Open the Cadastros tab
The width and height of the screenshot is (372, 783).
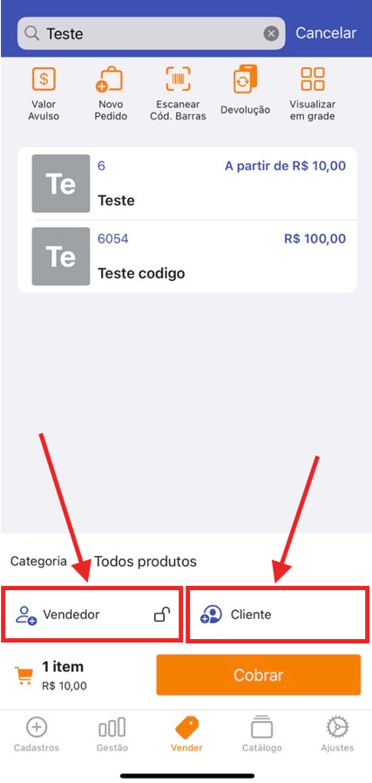[x=37, y=734]
